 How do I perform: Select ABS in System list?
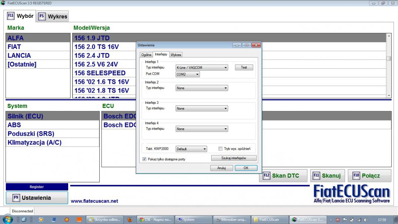point(53,125)
